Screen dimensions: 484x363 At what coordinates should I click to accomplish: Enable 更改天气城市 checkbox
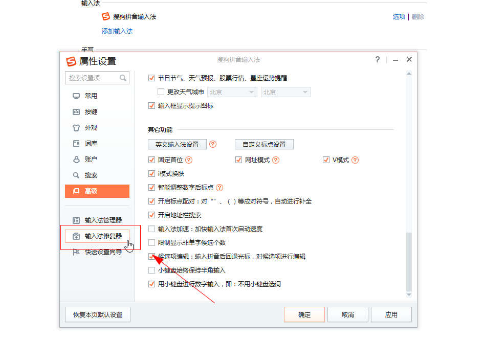click(161, 92)
